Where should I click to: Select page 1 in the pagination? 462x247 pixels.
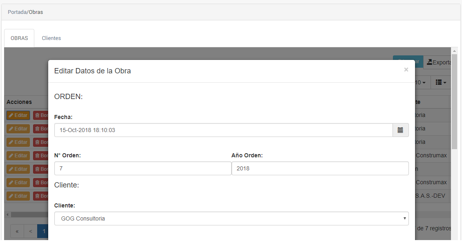[x=43, y=231]
